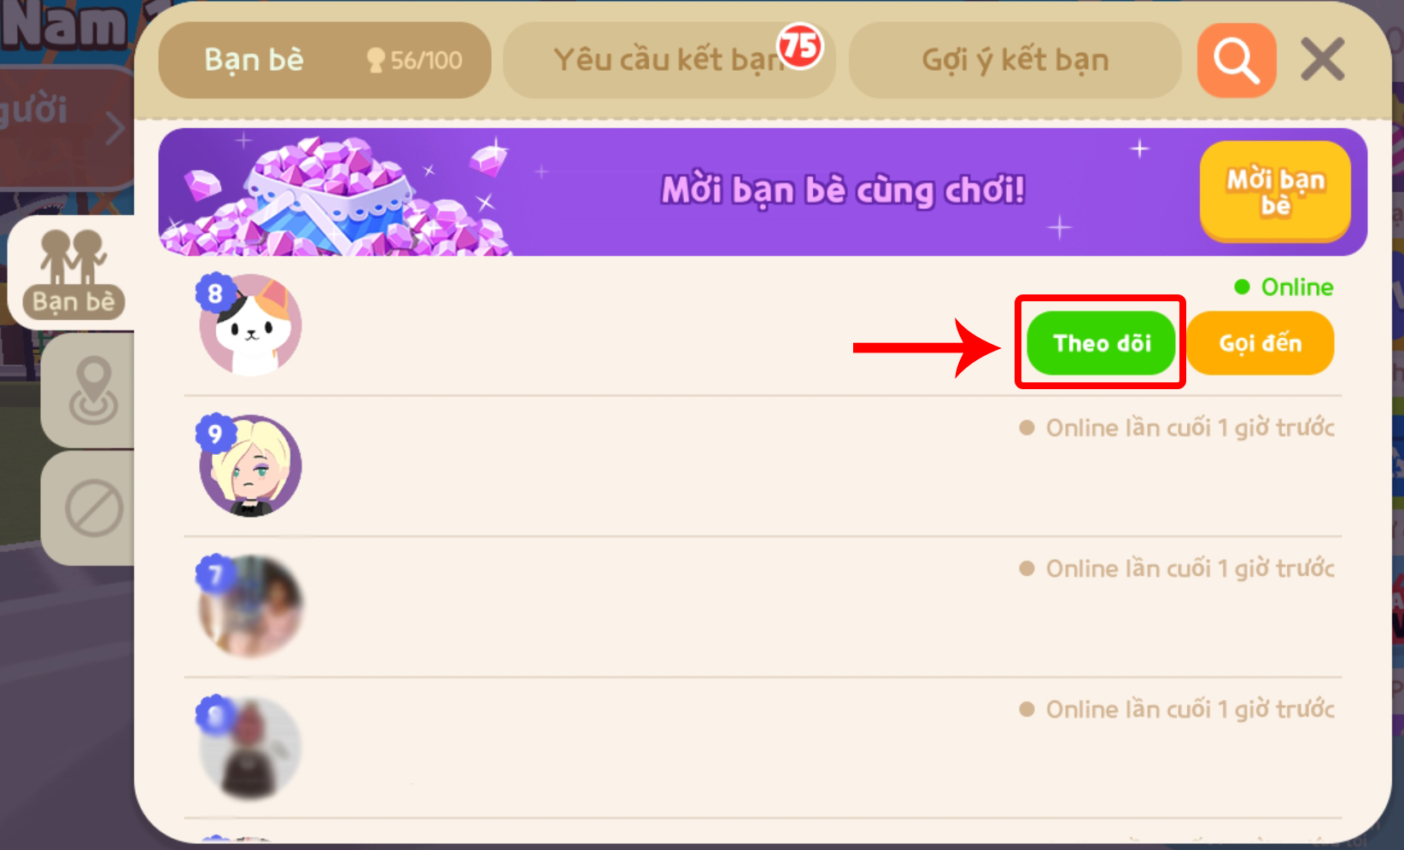Screen dimensions: 1404x850
Task: Click the green Theo dõi button
Action: 1101,343
